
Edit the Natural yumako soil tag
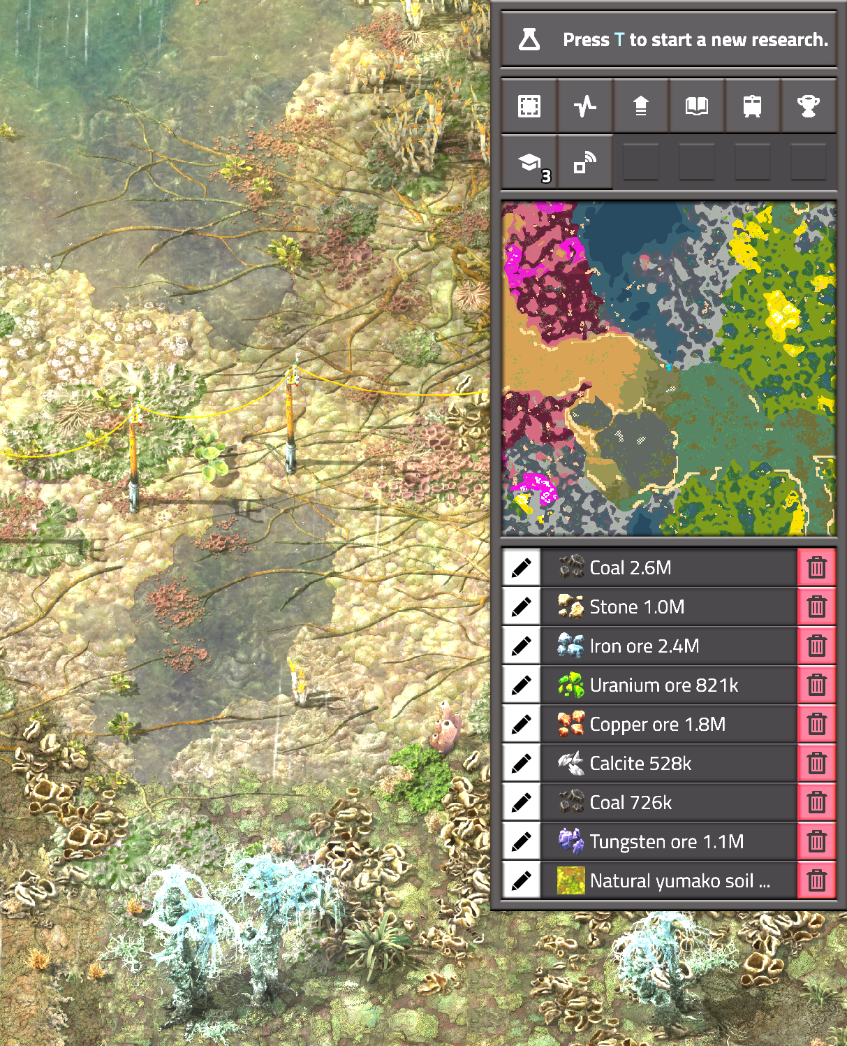[521, 880]
